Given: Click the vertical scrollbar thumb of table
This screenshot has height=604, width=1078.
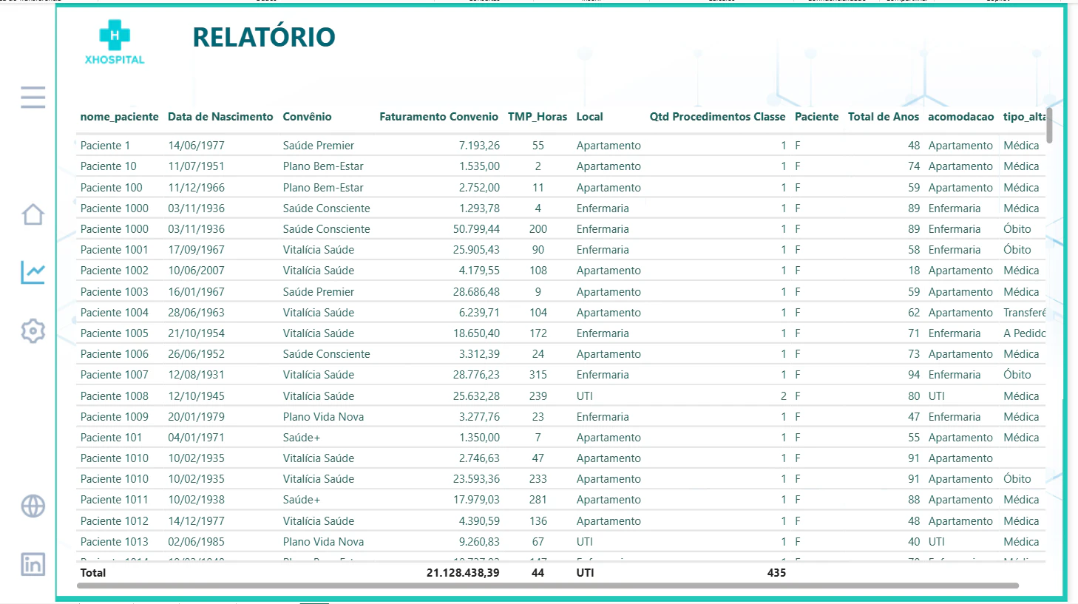Looking at the screenshot, I should pos(1049,126).
